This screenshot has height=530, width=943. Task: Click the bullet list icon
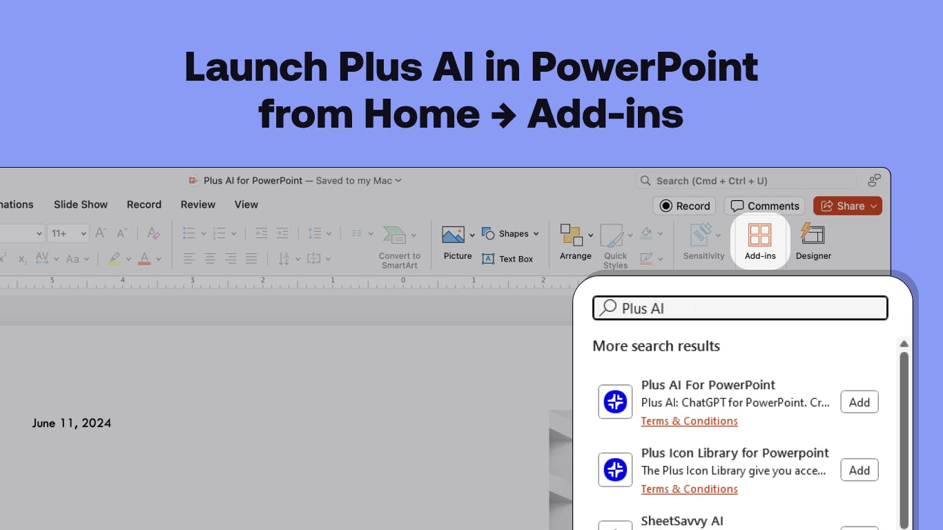click(x=188, y=233)
